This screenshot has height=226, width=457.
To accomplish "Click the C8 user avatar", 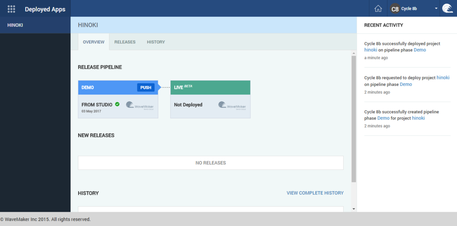I will 395,9.
